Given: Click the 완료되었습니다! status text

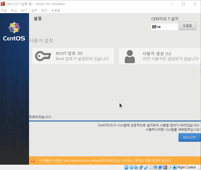Looking at the screenshot, I should point(40,117).
